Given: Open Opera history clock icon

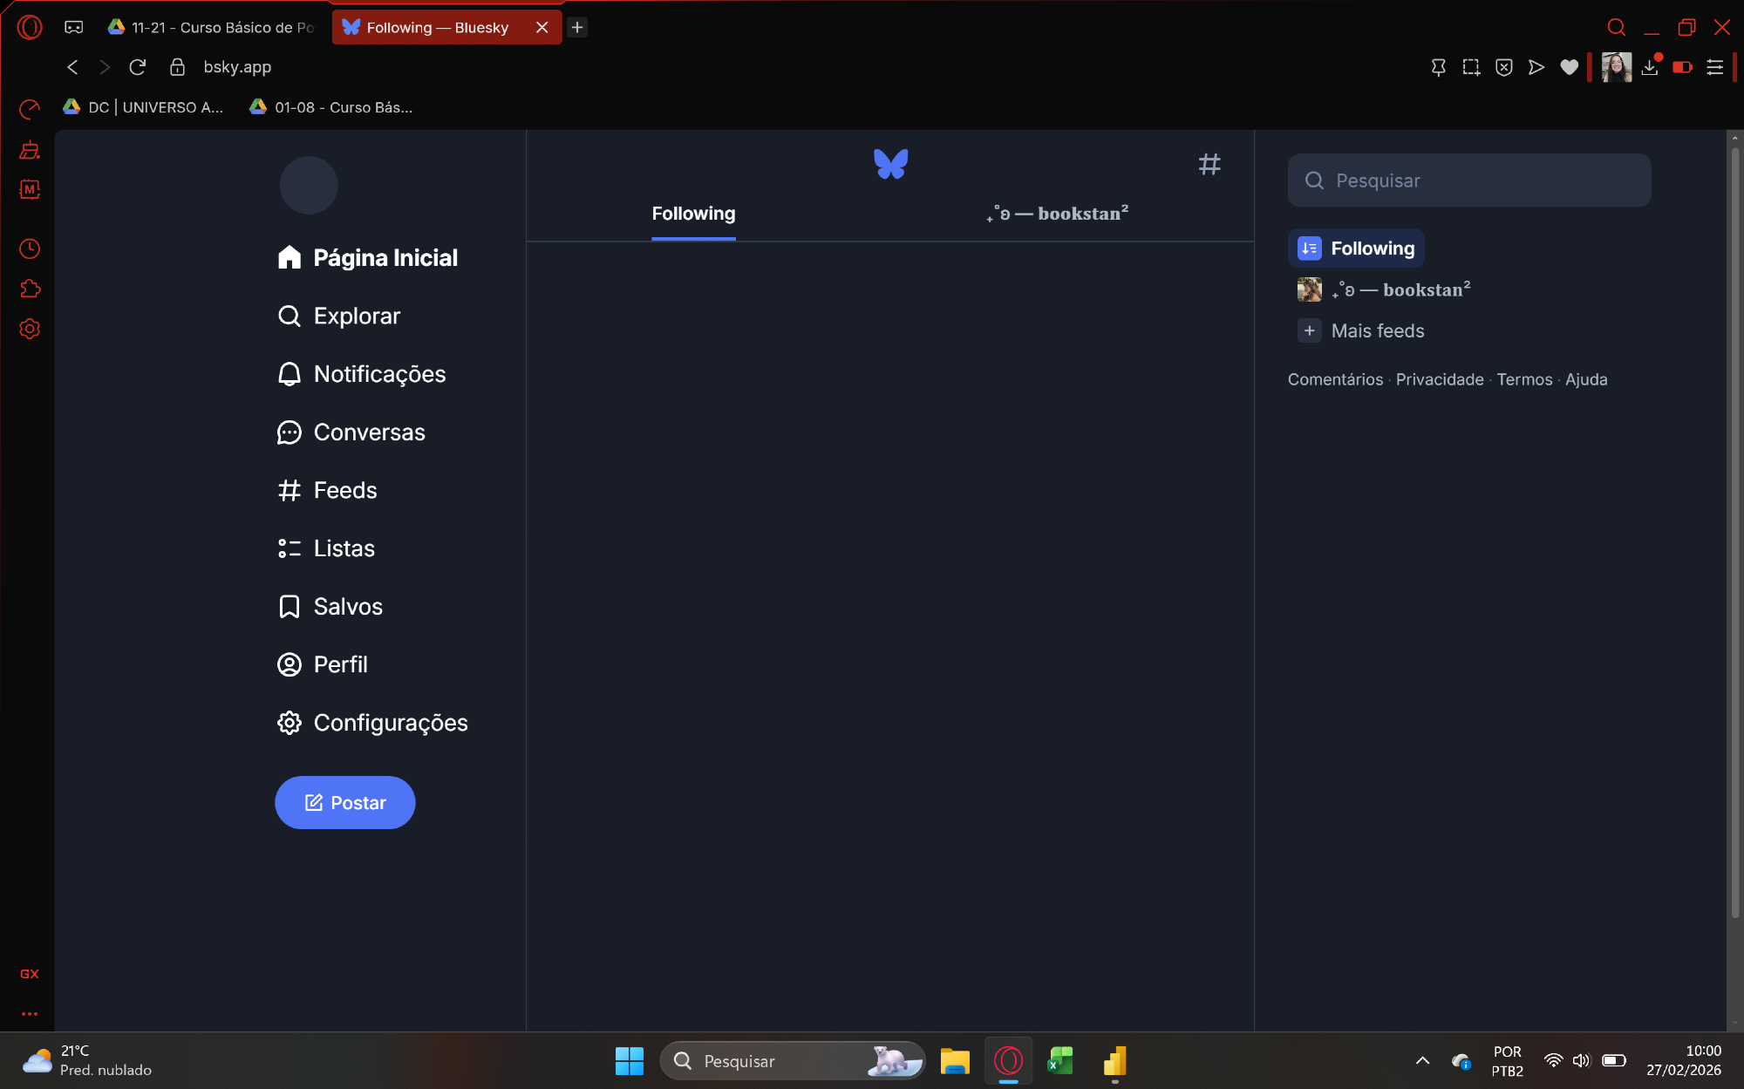Looking at the screenshot, I should (30, 249).
